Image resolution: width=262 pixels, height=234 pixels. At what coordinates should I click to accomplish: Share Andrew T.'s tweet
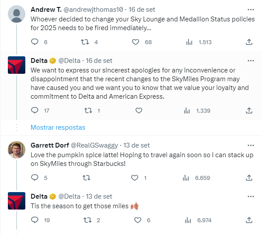click(249, 42)
